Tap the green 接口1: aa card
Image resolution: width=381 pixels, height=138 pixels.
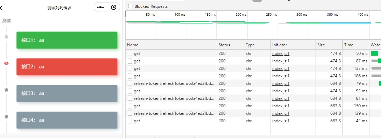tap(67, 40)
